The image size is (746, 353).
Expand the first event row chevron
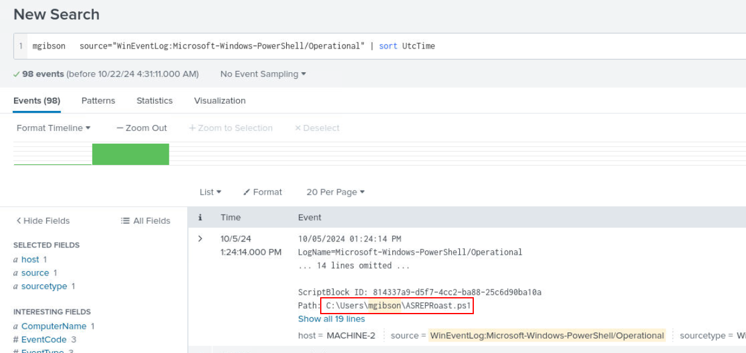[x=200, y=239]
